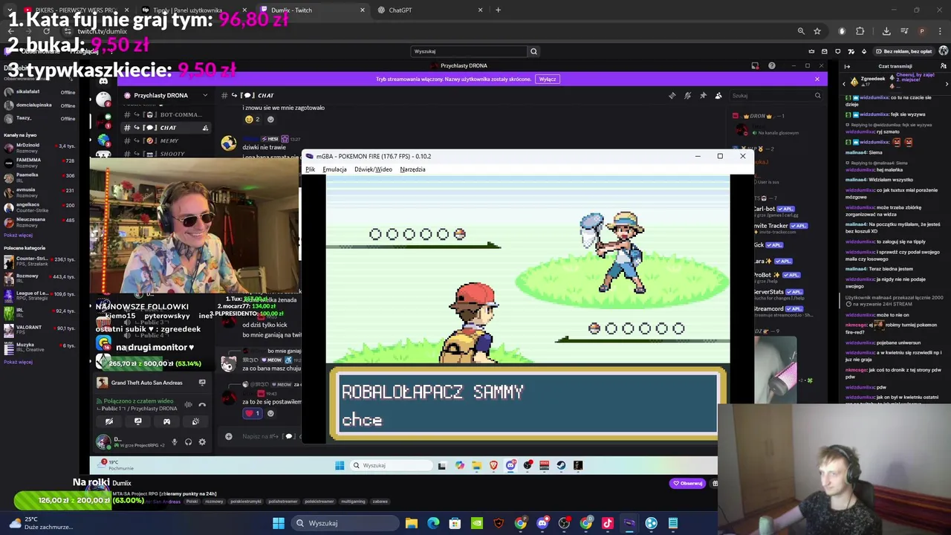This screenshot has height=535, width=951.
Task: Show next chat leaderboard entry arrow
Action: click(947, 83)
